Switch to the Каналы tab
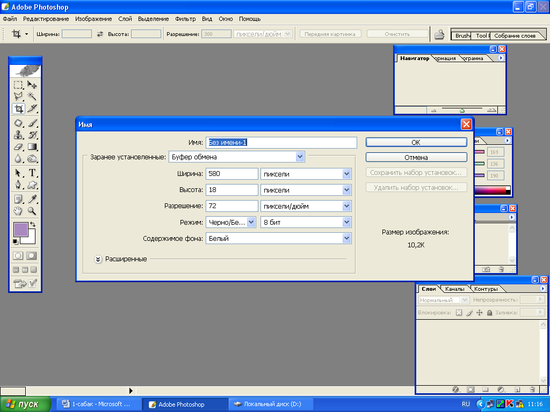Image resolution: width=550 pixels, height=412 pixels. (454, 289)
